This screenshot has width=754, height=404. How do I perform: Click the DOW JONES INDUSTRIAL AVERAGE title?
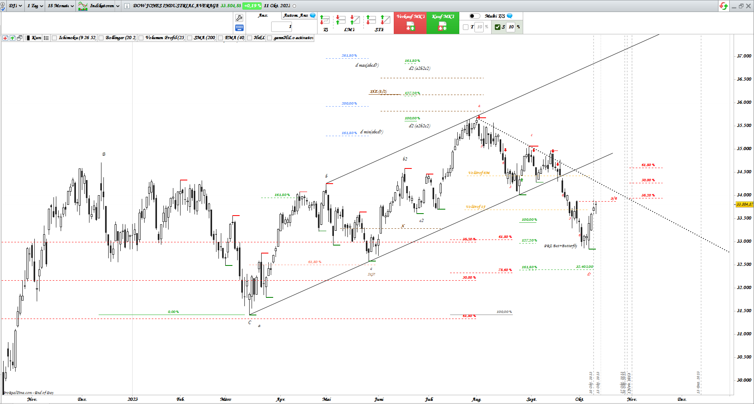click(x=176, y=6)
